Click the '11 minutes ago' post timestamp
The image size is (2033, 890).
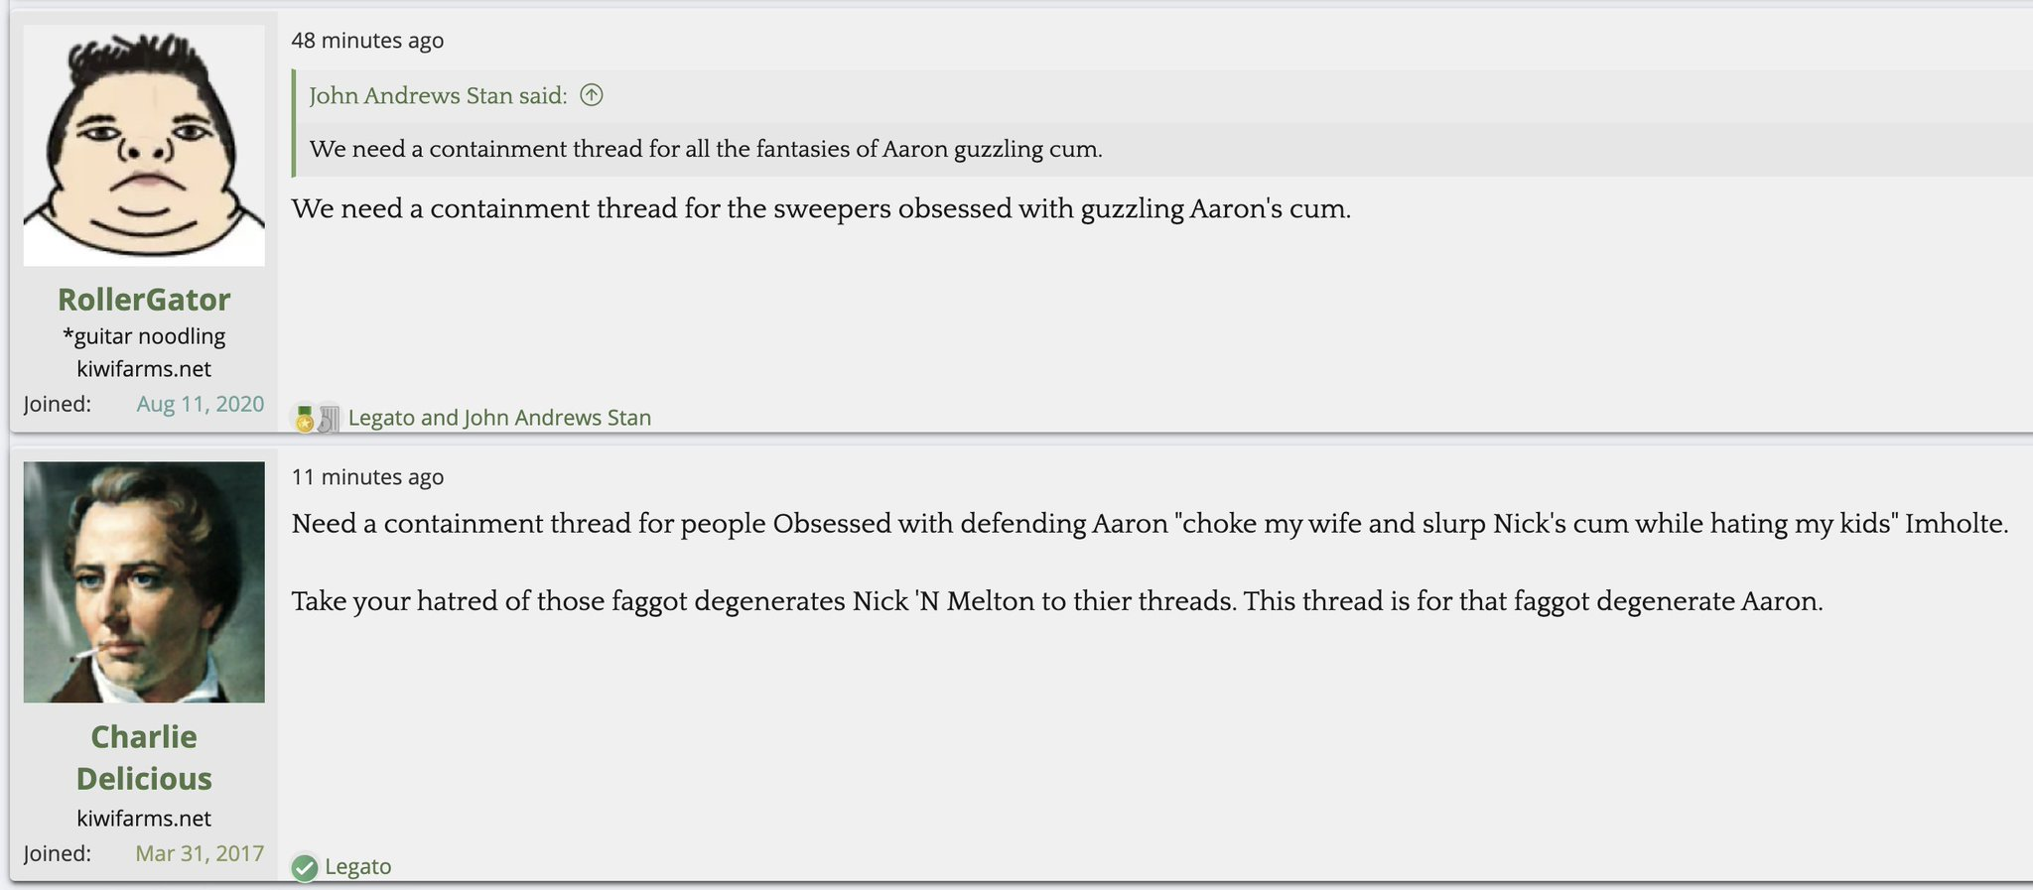(x=367, y=477)
